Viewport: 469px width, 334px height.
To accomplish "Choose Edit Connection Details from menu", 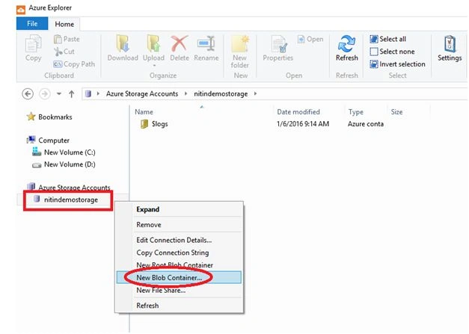I will pyautogui.click(x=174, y=240).
